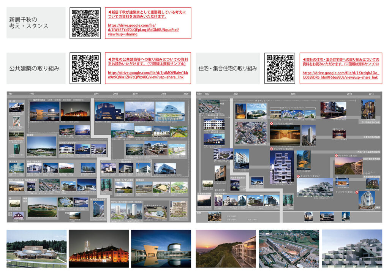
Task: Open the bottom-row photo of hillside housing at sunset
Action: 226,249
